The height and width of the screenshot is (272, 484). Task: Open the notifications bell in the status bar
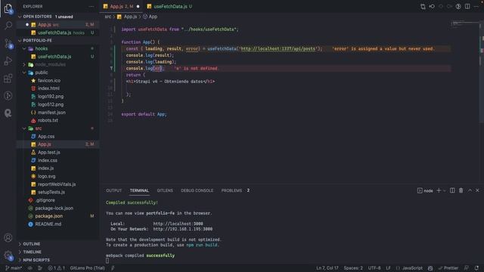[x=477, y=268]
